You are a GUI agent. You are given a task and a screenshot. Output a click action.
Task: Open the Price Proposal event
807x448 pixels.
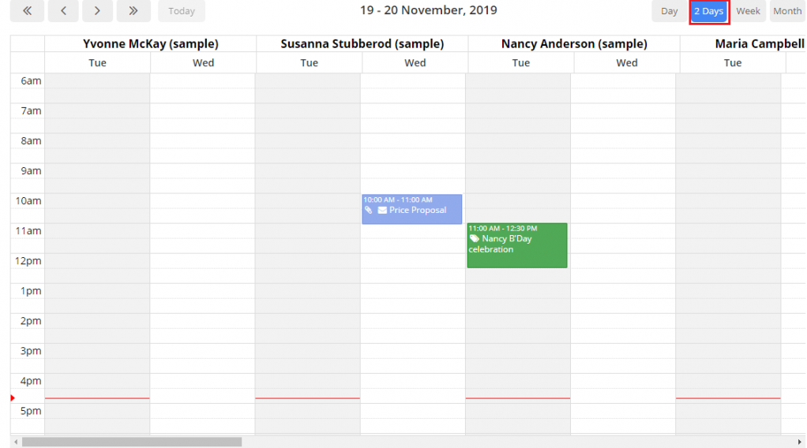point(417,211)
